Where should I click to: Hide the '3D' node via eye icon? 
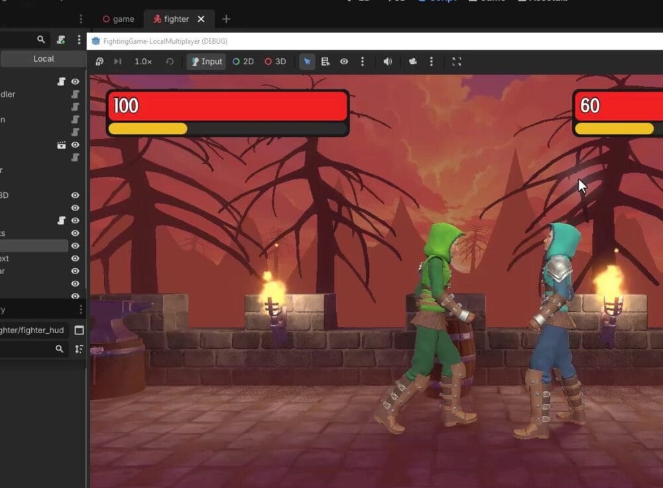pyautogui.click(x=76, y=195)
